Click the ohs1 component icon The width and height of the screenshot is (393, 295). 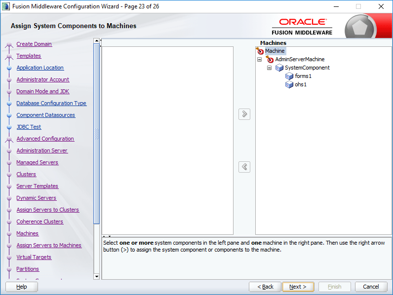(x=289, y=85)
